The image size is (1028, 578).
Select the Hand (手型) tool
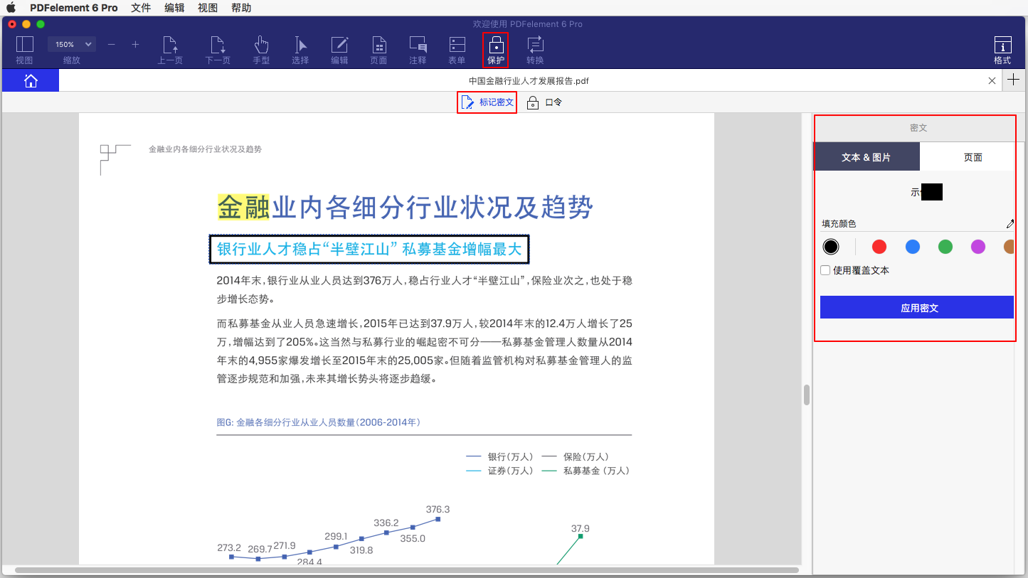point(261,46)
